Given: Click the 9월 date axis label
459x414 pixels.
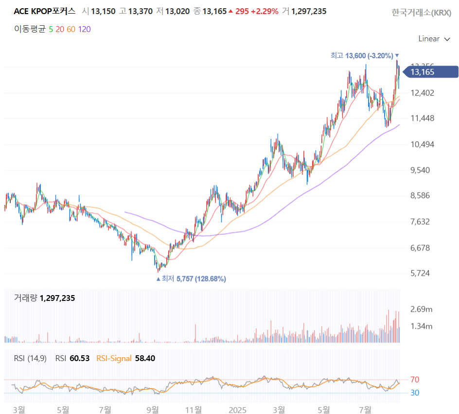Looking at the screenshot, I should 153,410.
